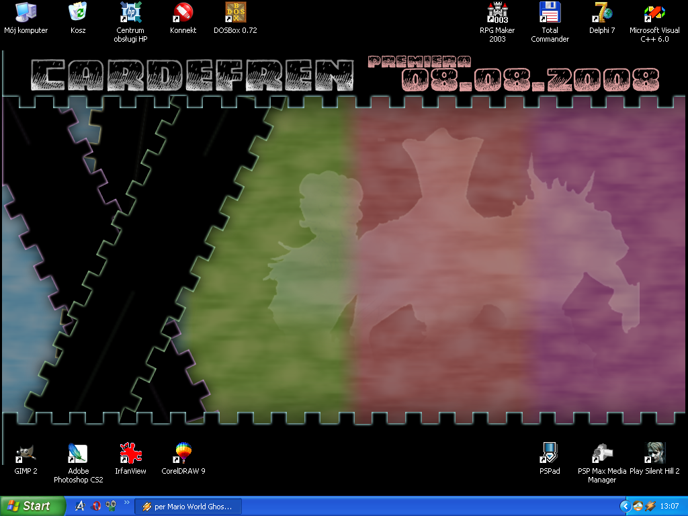Launch Microsoft Visual C++ 6.0
The width and height of the screenshot is (688, 516).
654,12
